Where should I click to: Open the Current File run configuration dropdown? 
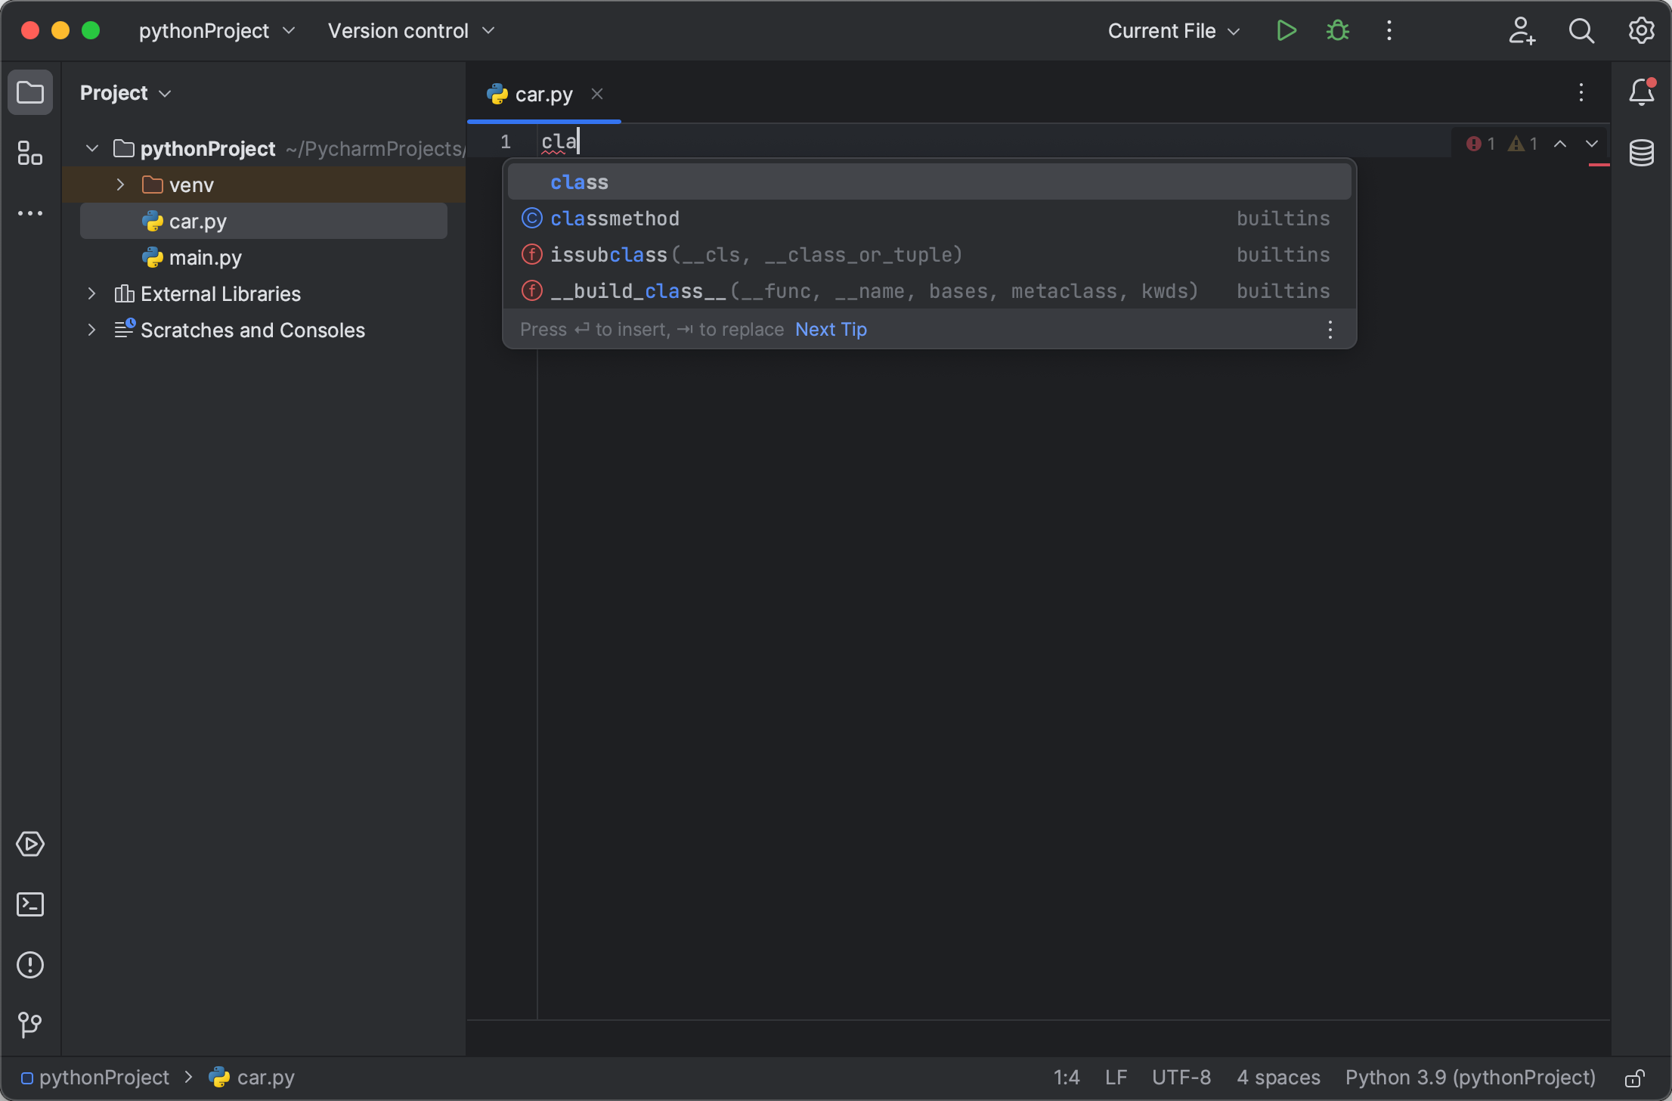[1172, 30]
